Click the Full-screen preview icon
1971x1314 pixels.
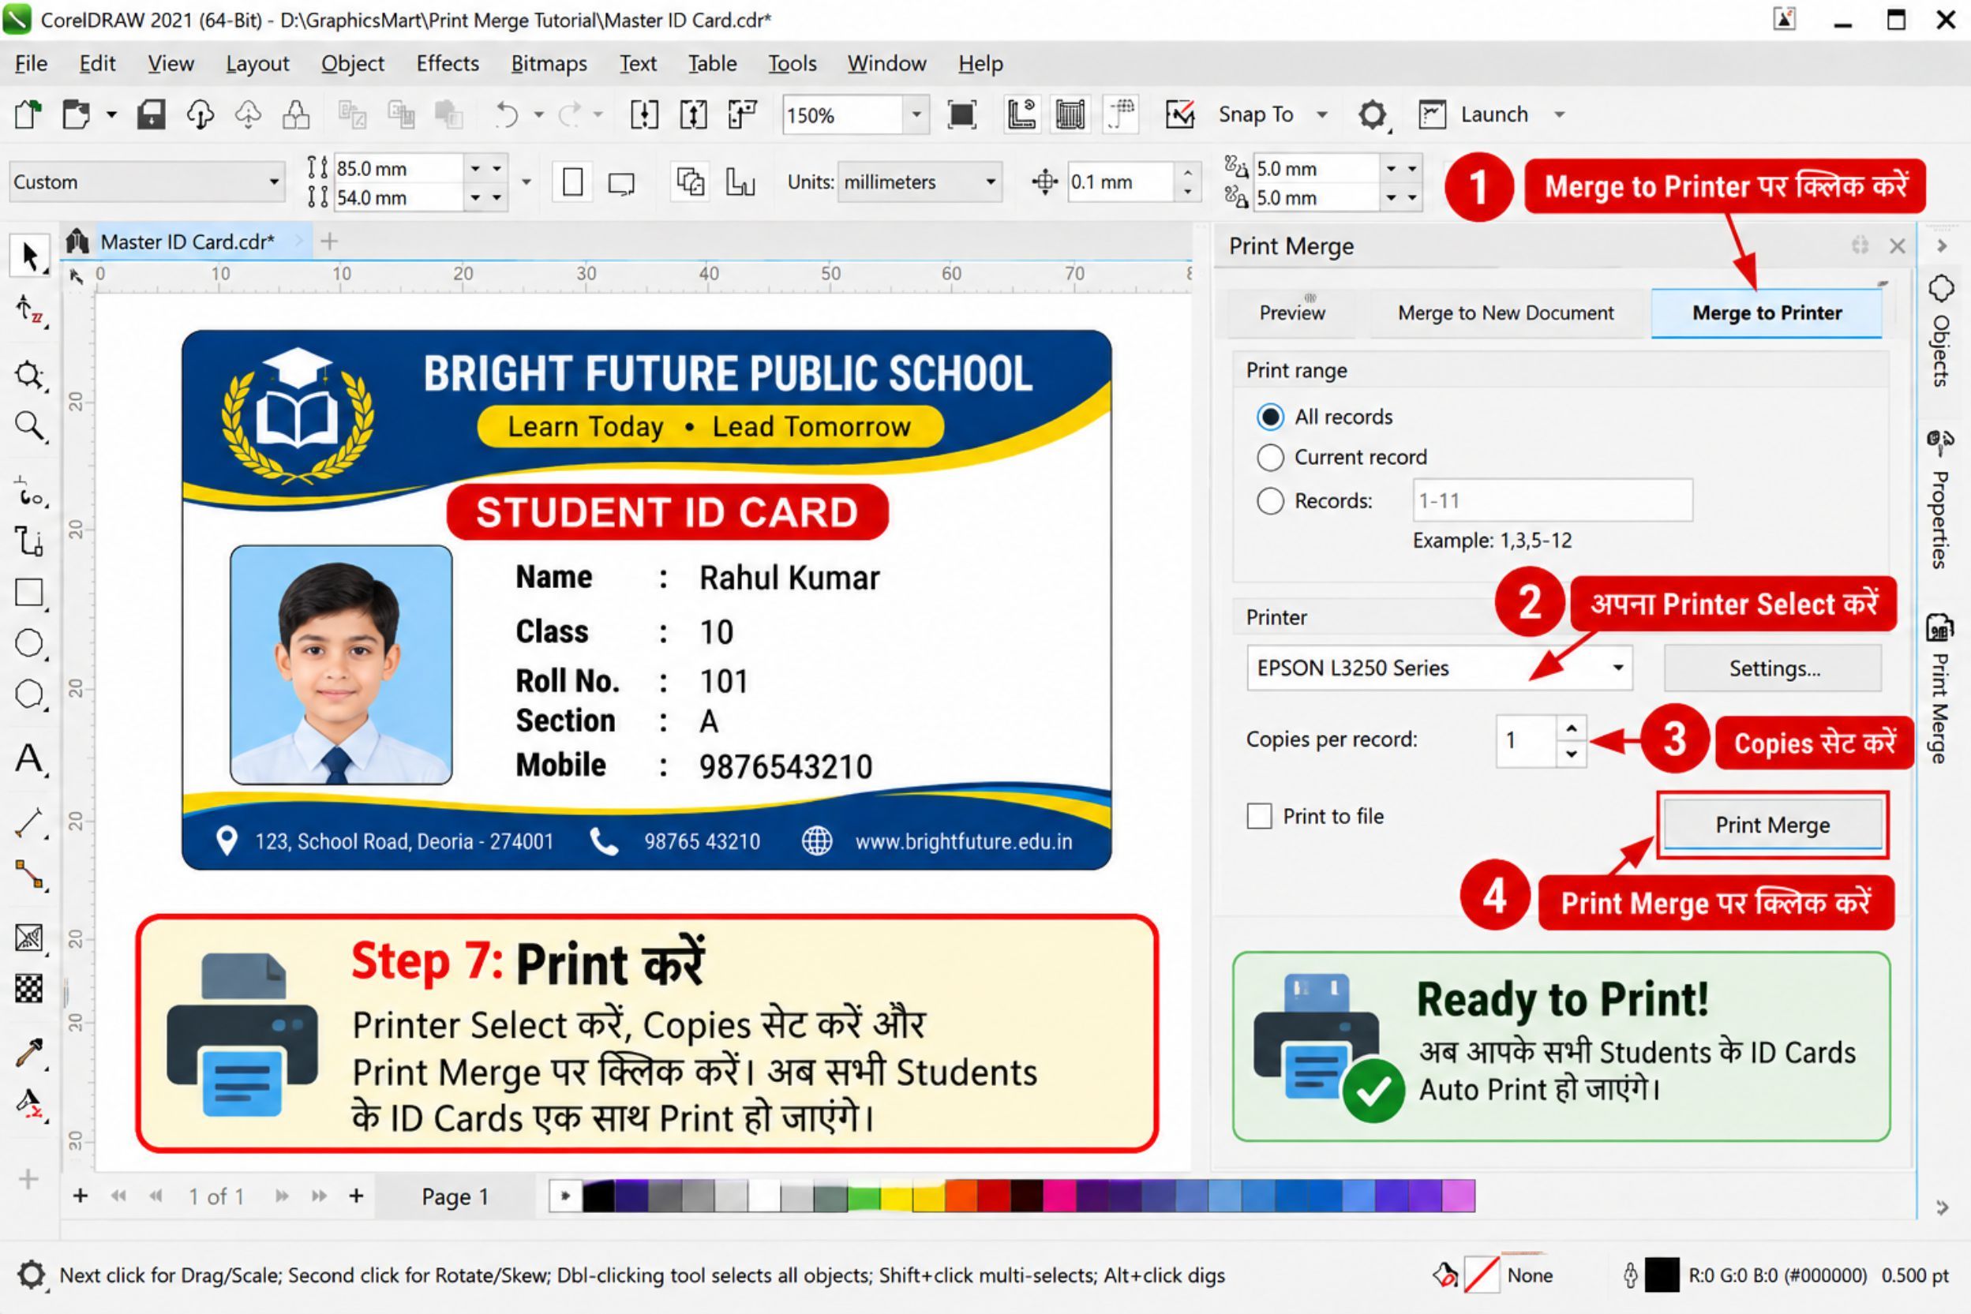[x=961, y=114]
